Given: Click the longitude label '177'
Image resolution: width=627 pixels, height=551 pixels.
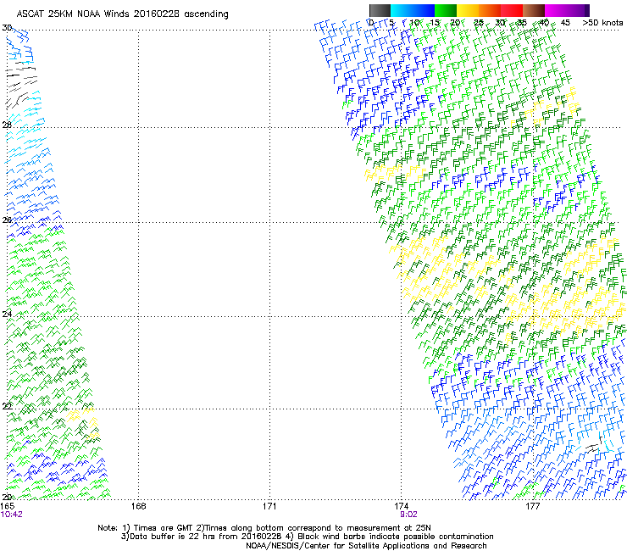Looking at the screenshot, I should 532,506.
